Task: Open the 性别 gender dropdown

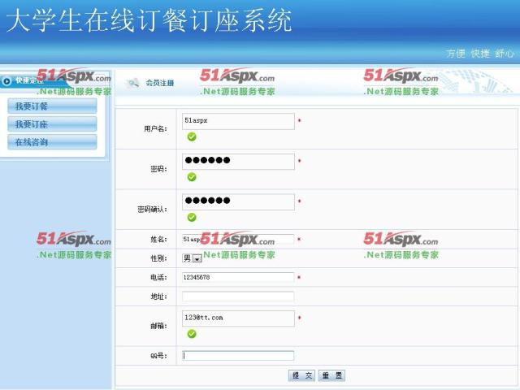Action: pyautogui.click(x=192, y=258)
